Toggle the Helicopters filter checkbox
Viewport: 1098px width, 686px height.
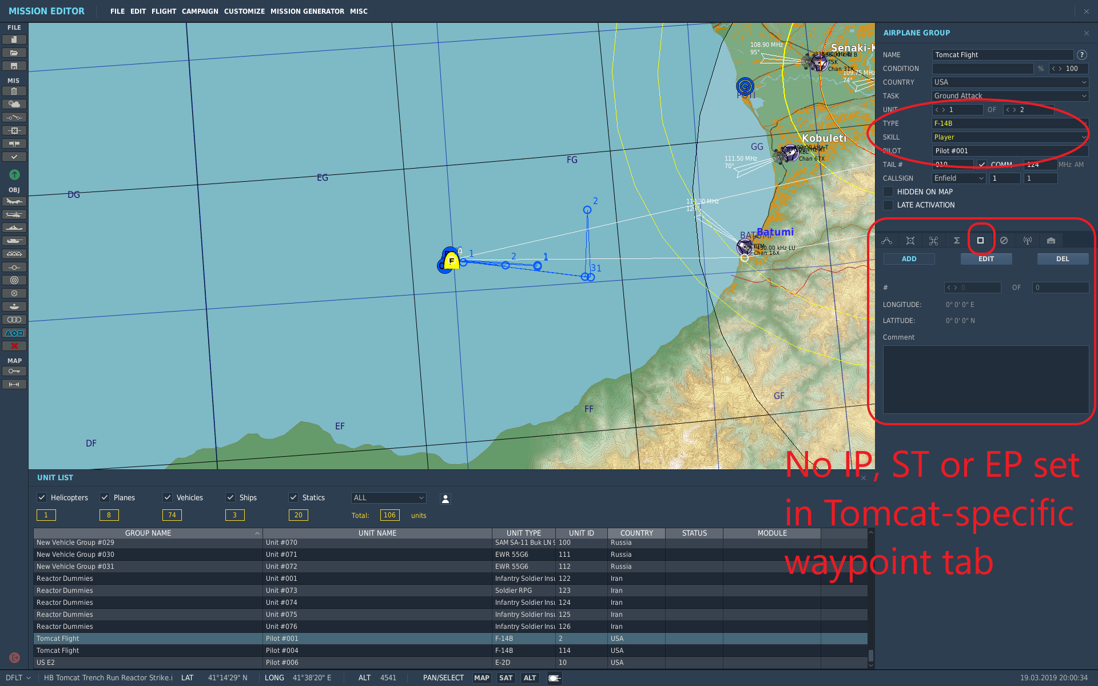coord(41,497)
